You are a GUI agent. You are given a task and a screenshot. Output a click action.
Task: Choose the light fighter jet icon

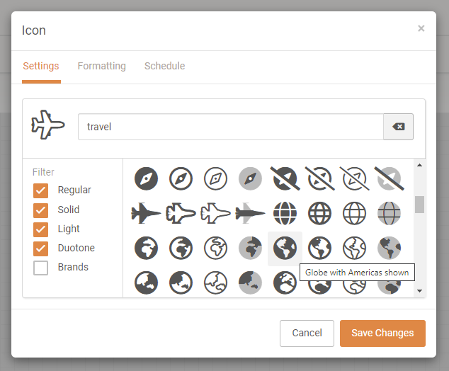pos(215,213)
